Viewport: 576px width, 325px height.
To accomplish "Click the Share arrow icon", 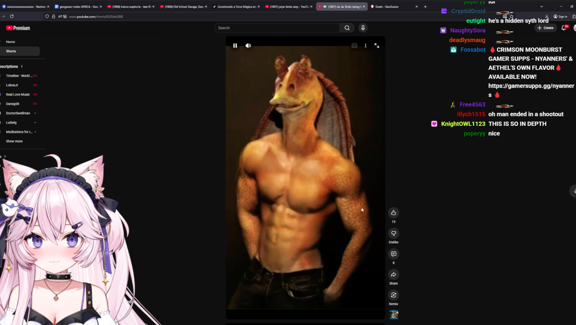I will pyautogui.click(x=394, y=274).
